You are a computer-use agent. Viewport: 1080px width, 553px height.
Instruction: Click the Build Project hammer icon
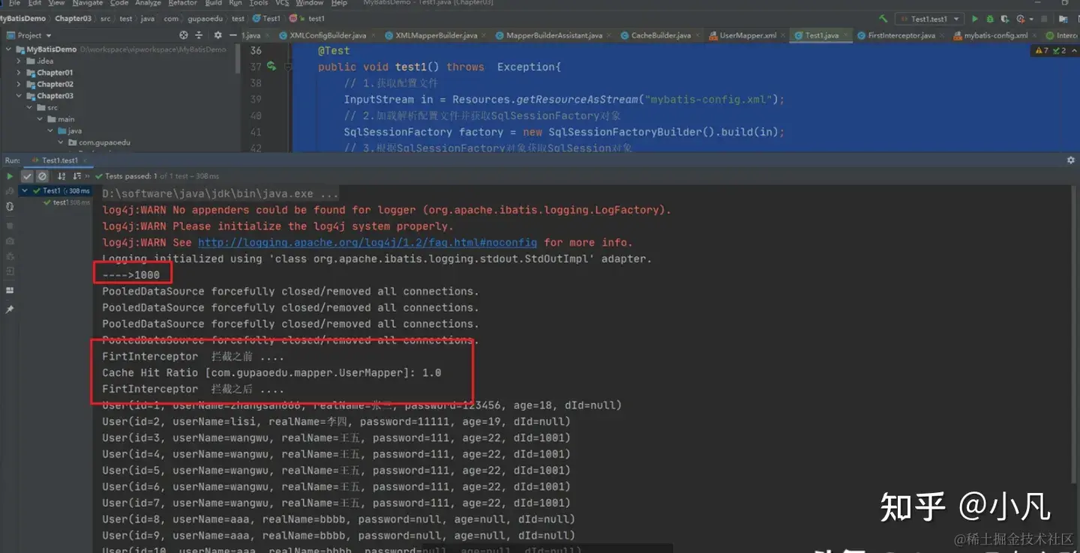[883, 19]
